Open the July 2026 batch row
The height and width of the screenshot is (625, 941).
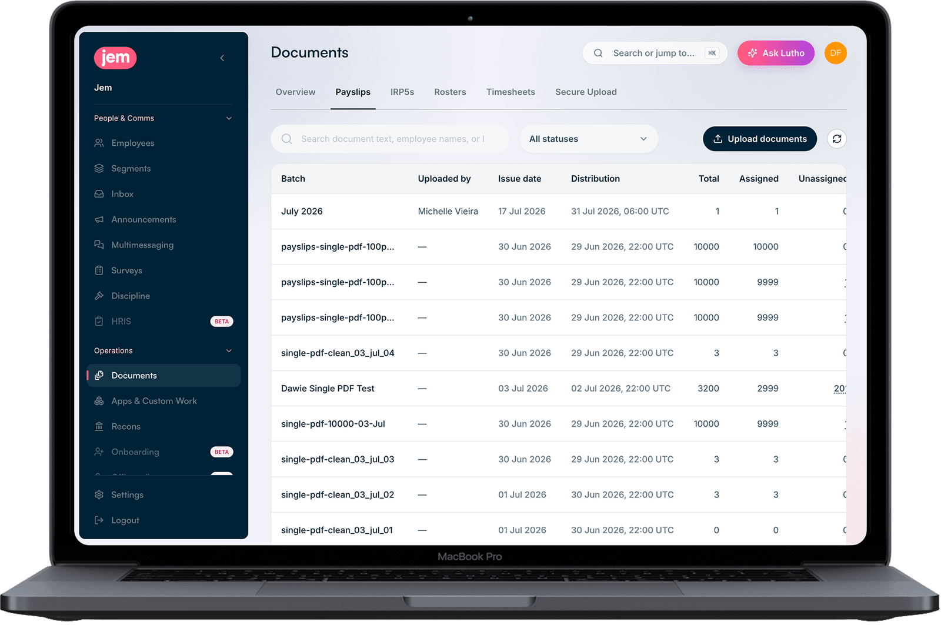tap(559, 211)
